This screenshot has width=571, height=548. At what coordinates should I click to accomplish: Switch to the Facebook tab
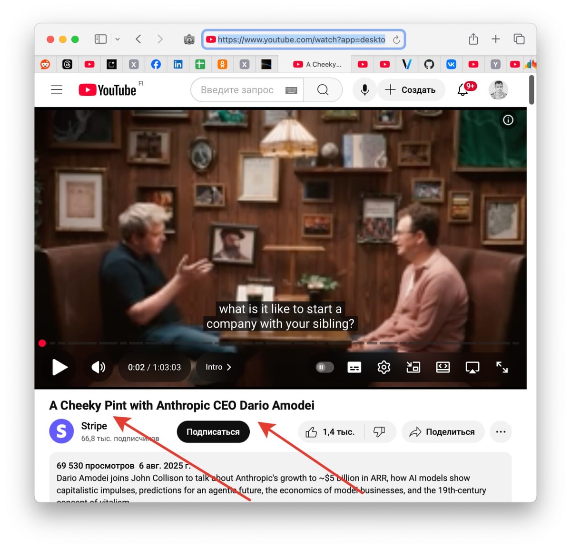tap(156, 64)
